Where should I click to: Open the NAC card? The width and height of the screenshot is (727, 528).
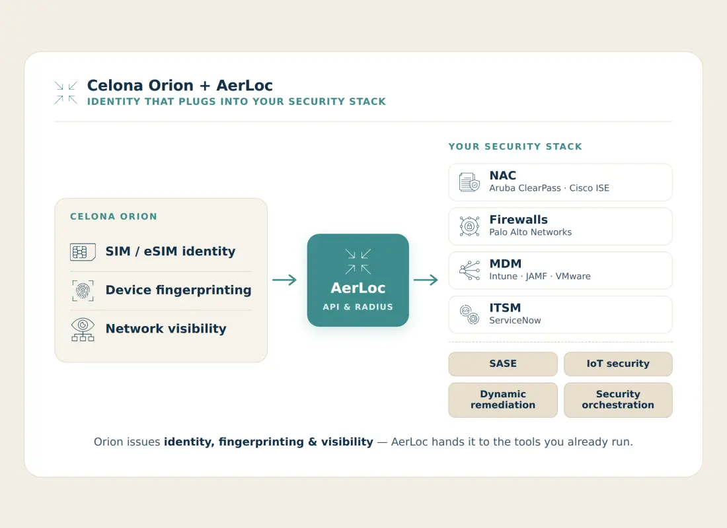560,182
